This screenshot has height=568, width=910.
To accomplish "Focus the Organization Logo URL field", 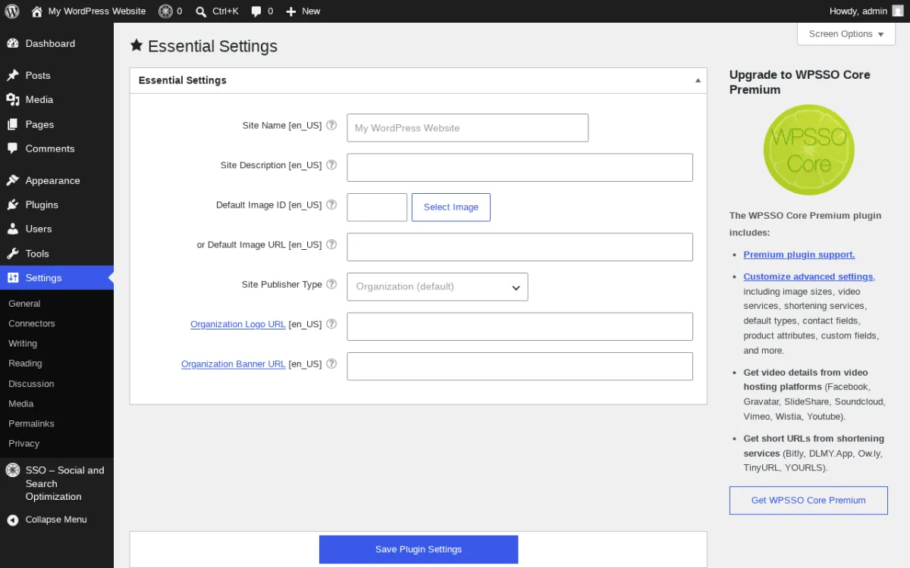I will (520, 326).
